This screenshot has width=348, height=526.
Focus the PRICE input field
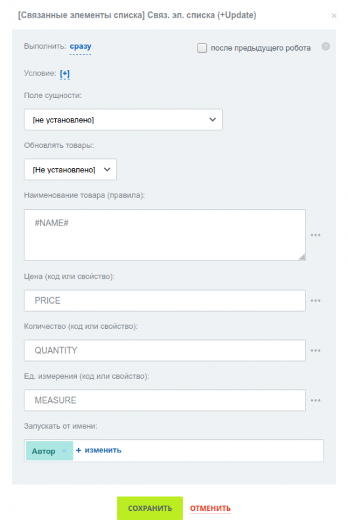[165, 300]
